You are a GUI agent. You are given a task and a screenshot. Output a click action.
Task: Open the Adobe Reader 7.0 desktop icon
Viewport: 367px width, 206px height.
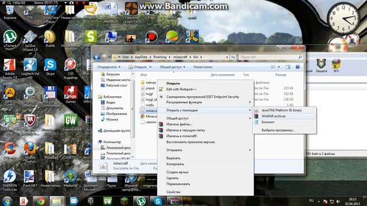[x=10, y=69]
